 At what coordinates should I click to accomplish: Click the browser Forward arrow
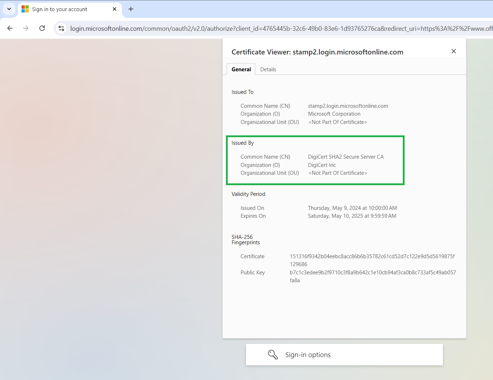point(26,28)
